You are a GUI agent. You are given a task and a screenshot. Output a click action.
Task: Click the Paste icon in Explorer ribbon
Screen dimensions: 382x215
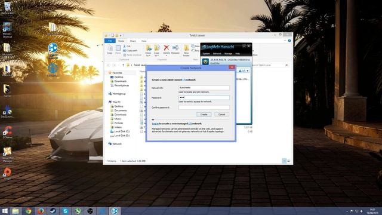point(118,50)
